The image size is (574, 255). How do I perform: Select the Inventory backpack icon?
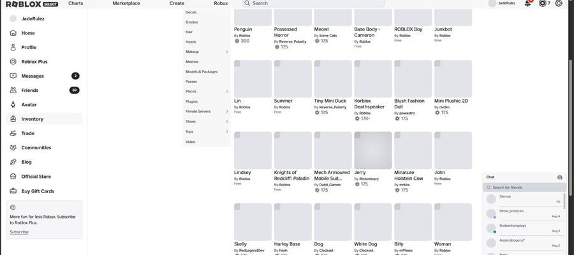click(13, 119)
